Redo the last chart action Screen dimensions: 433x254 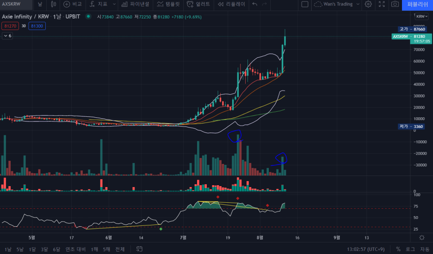(264, 4)
